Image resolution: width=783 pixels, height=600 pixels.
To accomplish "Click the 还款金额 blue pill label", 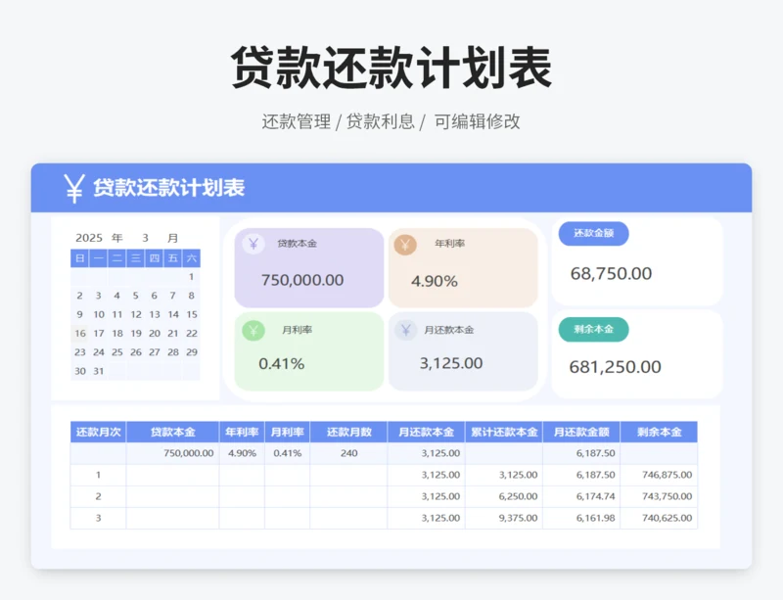I will pyautogui.click(x=593, y=233).
